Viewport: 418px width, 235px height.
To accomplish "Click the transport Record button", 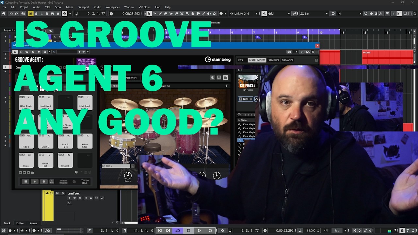I will pyautogui.click(x=210, y=230).
